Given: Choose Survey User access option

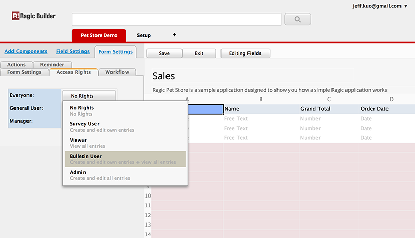Looking at the screenshot, I should 125,127.
